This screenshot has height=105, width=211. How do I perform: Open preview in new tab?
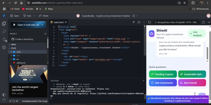(x=203, y=22)
